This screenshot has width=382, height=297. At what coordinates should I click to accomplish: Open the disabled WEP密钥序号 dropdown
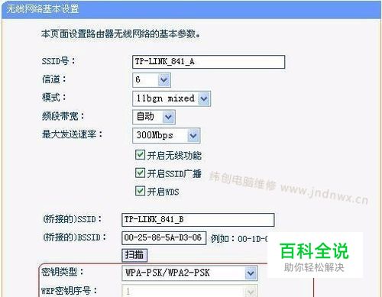189,291
